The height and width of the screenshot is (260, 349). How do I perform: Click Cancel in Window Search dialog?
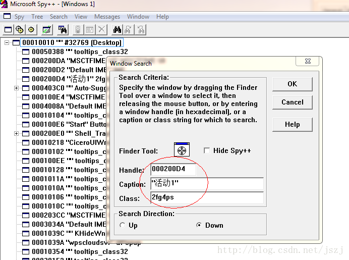[292, 102]
